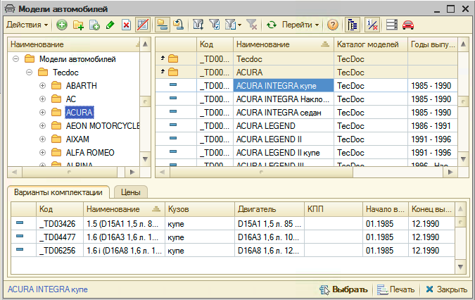Open help with the question mark icon
This screenshot has width=475, height=300.
333,25
